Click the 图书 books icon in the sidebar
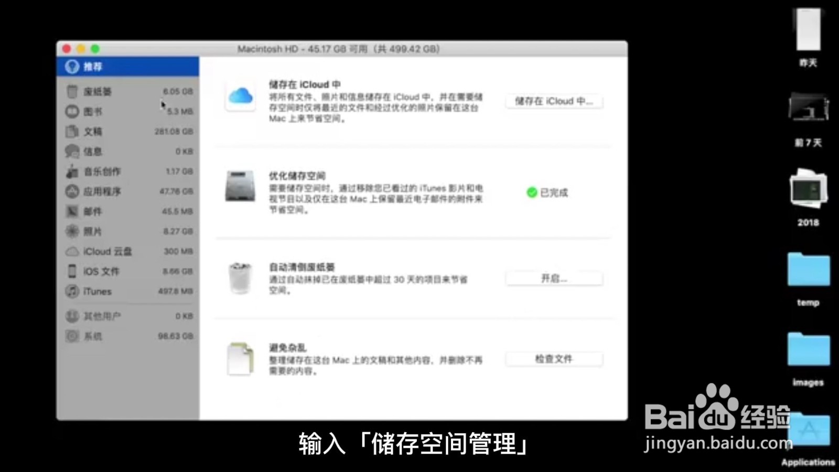Screen dimensions: 839x472 pyautogui.click(x=72, y=111)
